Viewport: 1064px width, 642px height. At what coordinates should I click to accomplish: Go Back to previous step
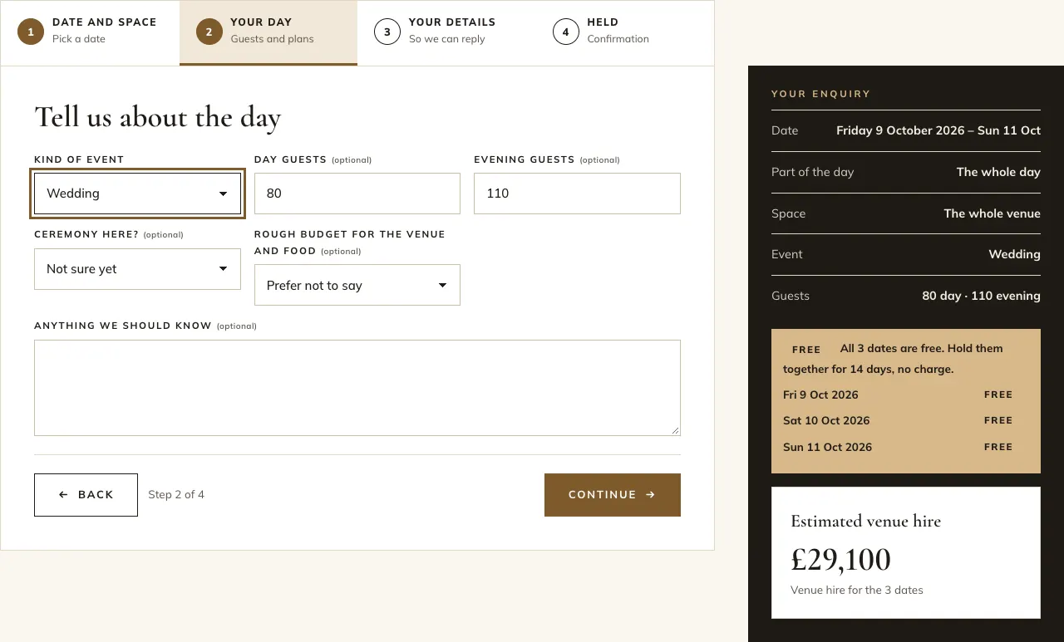(x=86, y=495)
